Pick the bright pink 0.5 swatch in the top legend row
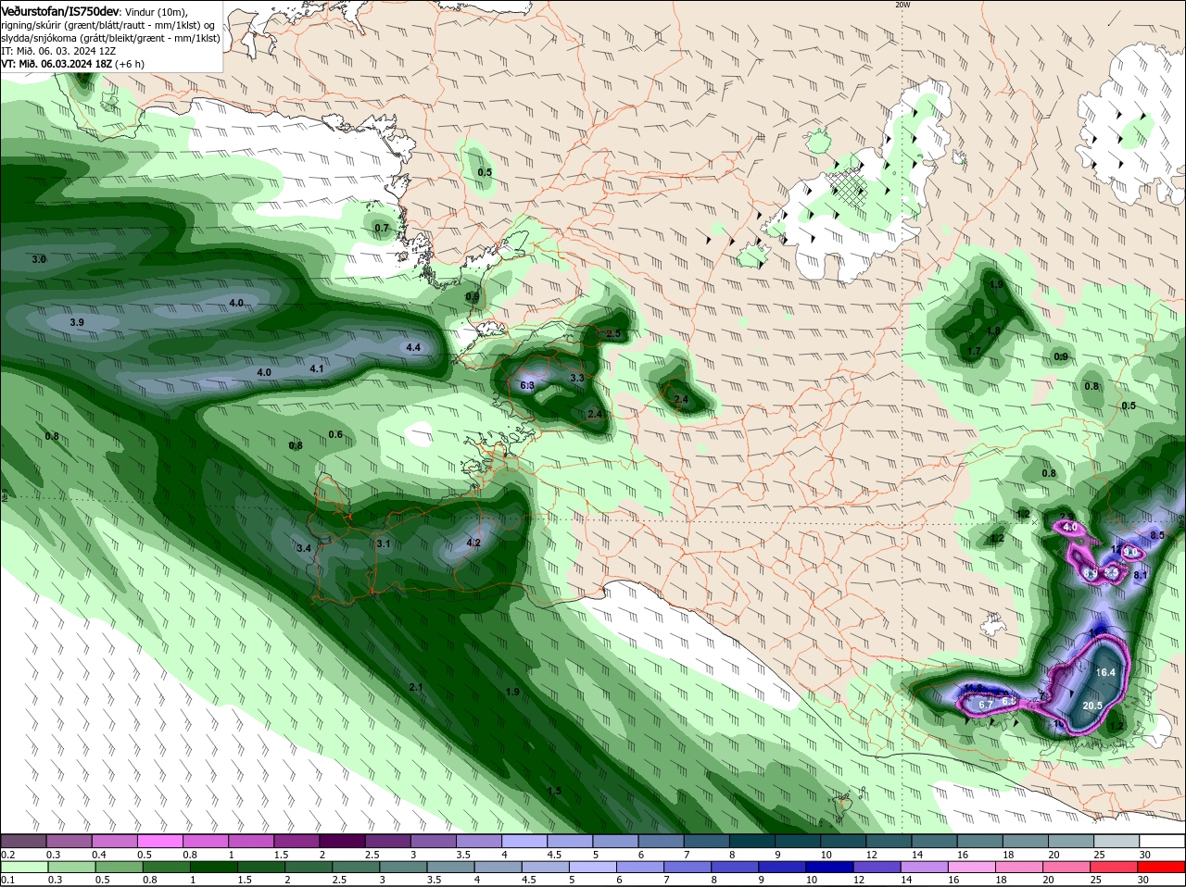The image size is (1186, 887). 159,841
